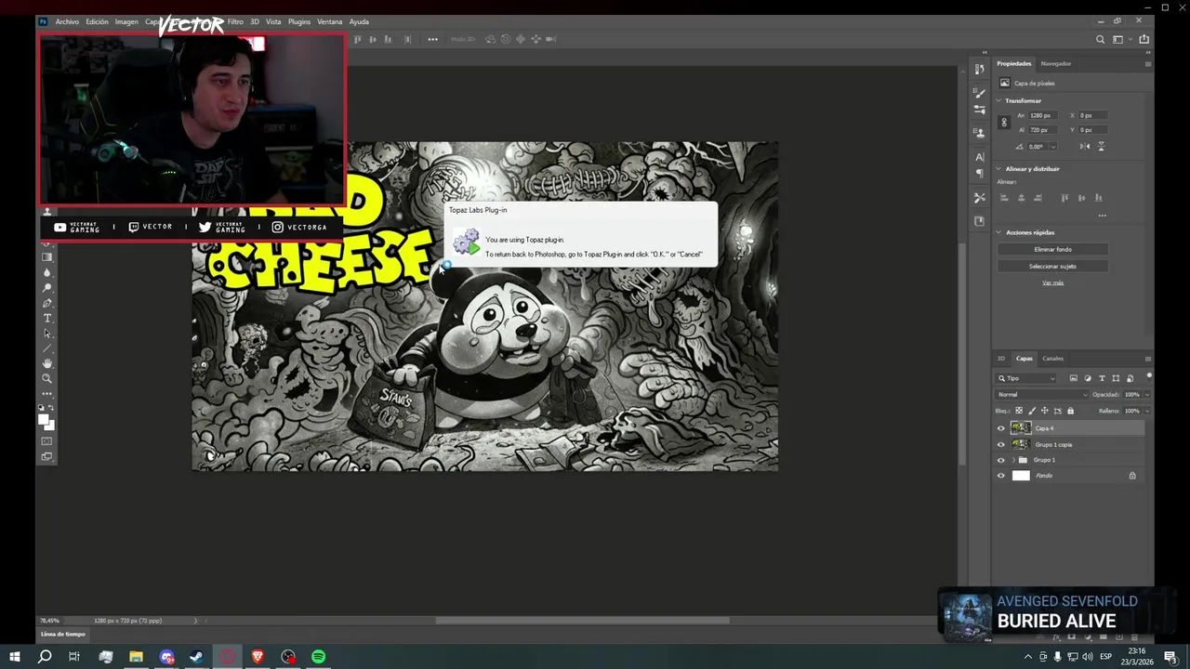The height and width of the screenshot is (669, 1190).
Task: Open Steam from the taskbar
Action: 197,657
